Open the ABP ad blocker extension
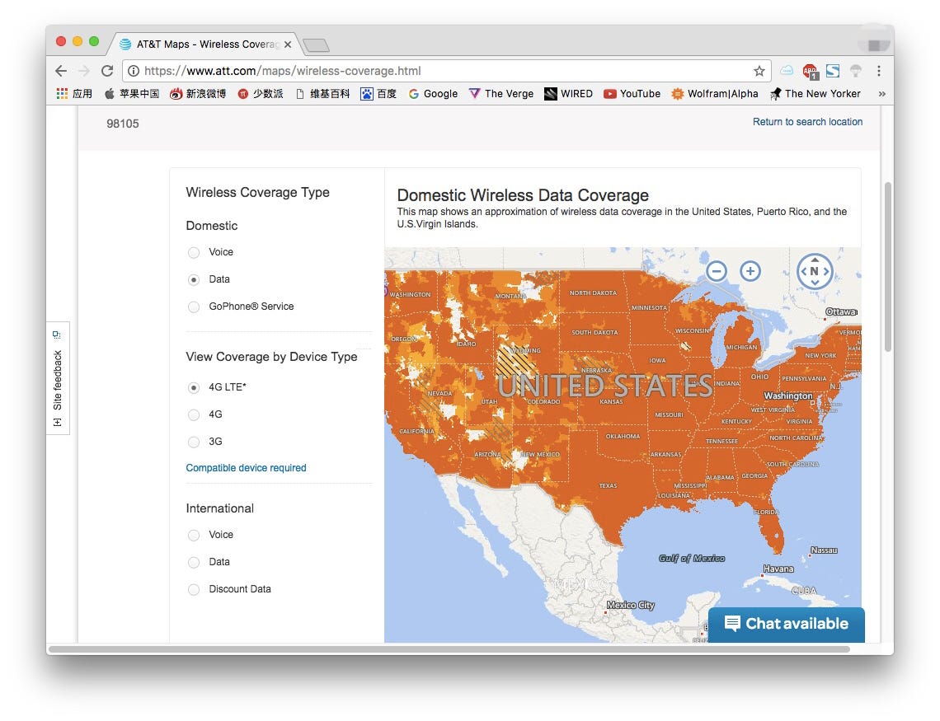This screenshot has width=940, height=721. pyautogui.click(x=810, y=71)
